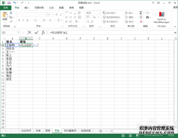178x138 pixels.
Task: Click the Name Box showing B2
Action: (x=9, y=33)
